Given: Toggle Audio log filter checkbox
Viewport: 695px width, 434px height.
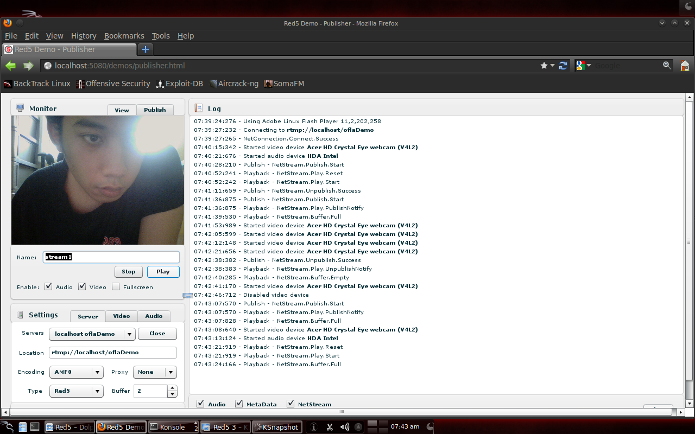Looking at the screenshot, I should pyautogui.click(x=201, y=404).
